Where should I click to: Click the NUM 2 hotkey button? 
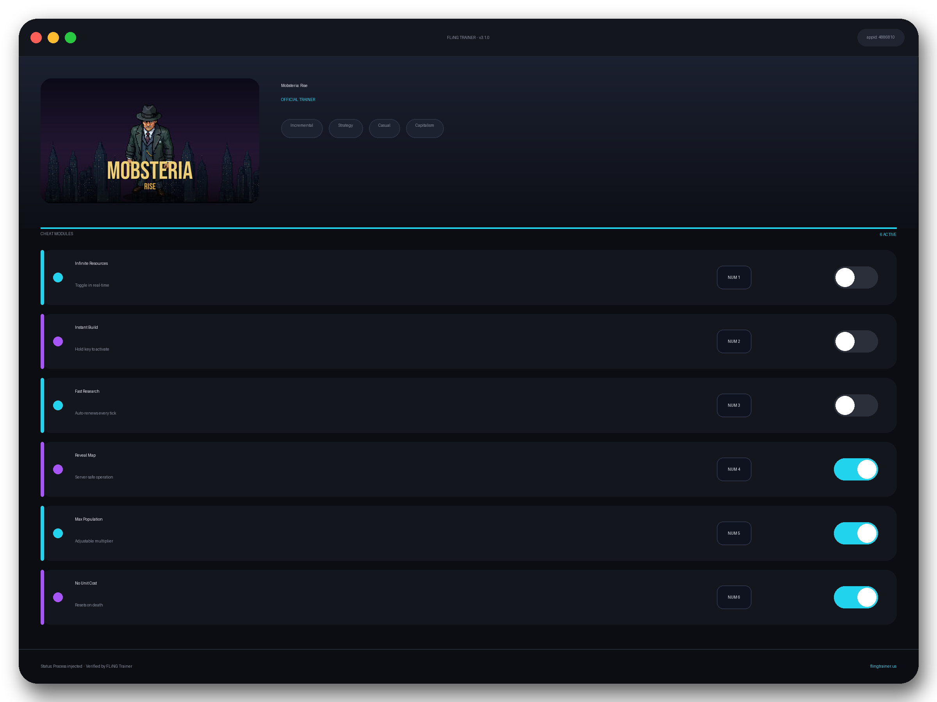point(734,342)
